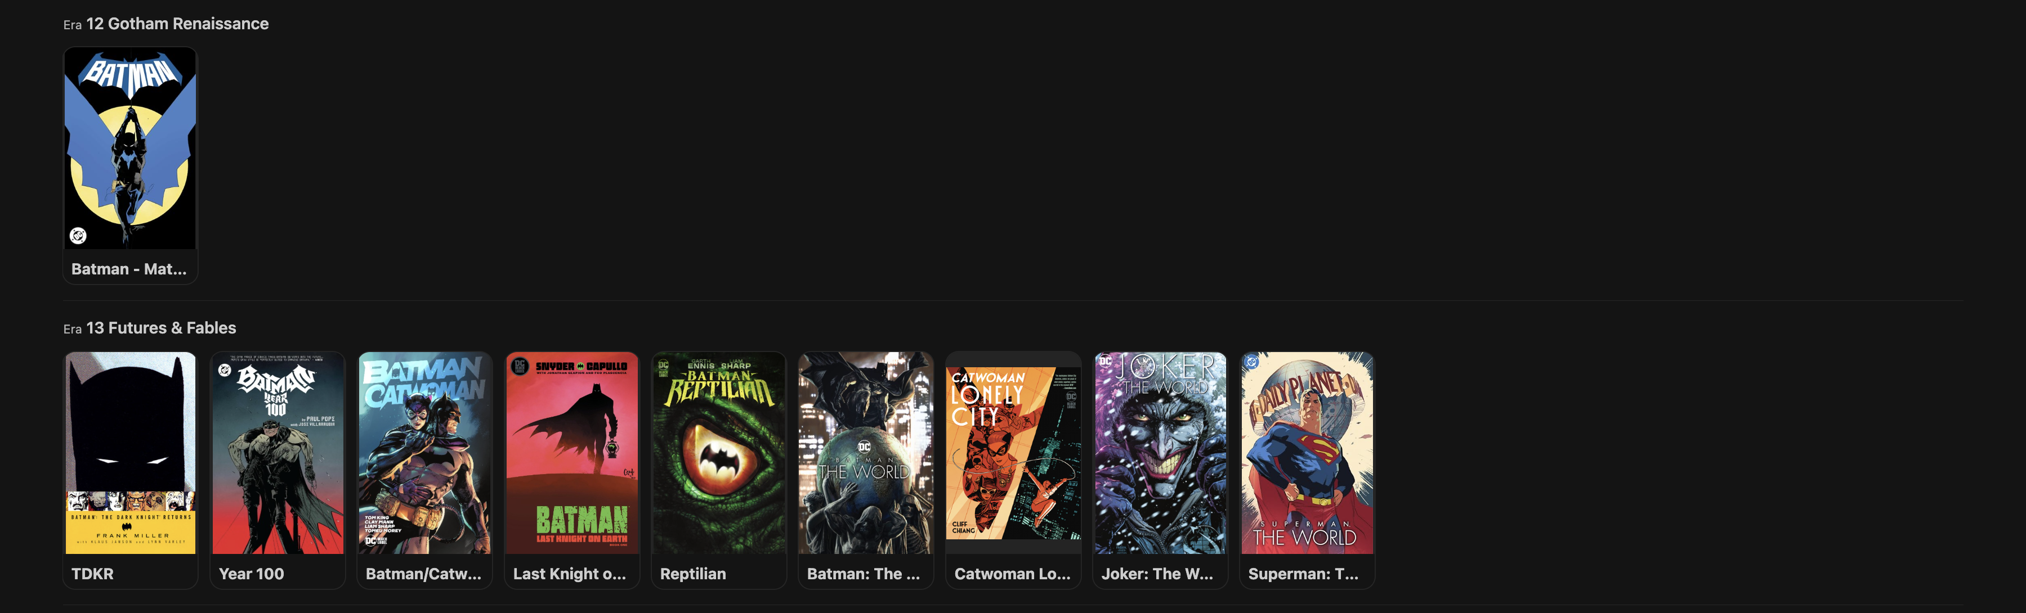2026x613 pixels.
Task: Choose the Batman: The World cover
Action: coord(866,453)
